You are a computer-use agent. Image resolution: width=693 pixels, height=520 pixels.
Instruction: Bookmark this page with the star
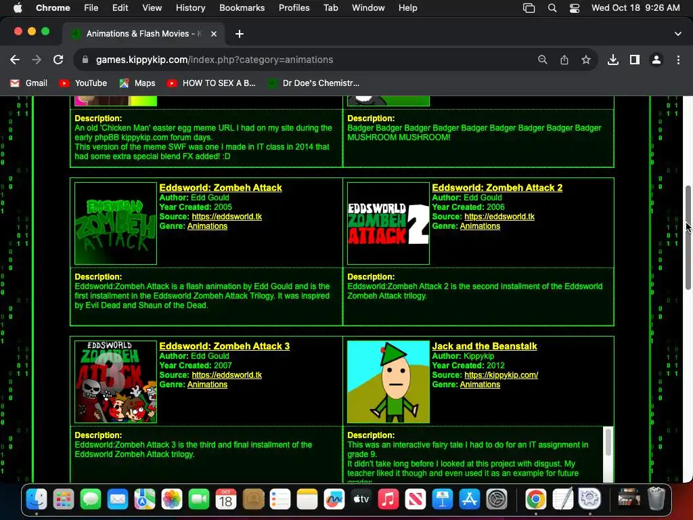click(x=586, y=60)
